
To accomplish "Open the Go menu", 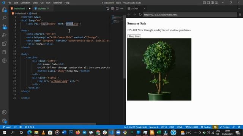I will (x=42, y=3).
